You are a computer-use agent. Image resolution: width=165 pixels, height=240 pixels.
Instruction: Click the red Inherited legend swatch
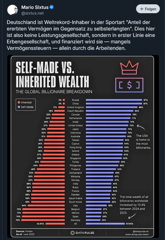click(19, 102)
